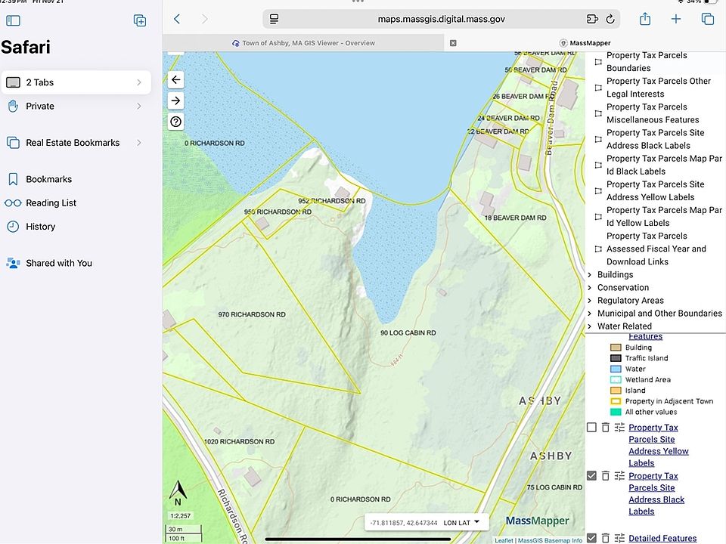Uncheck Site Address Black Labels layer checkbox
Screen dimensions: 726x544
(x=591, y=475)
